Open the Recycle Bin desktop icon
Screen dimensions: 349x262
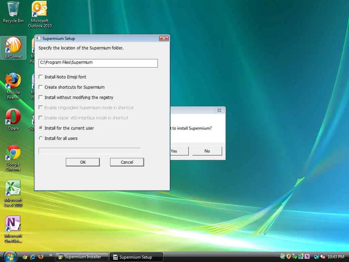pyautogui.click(x=13, y=12)
